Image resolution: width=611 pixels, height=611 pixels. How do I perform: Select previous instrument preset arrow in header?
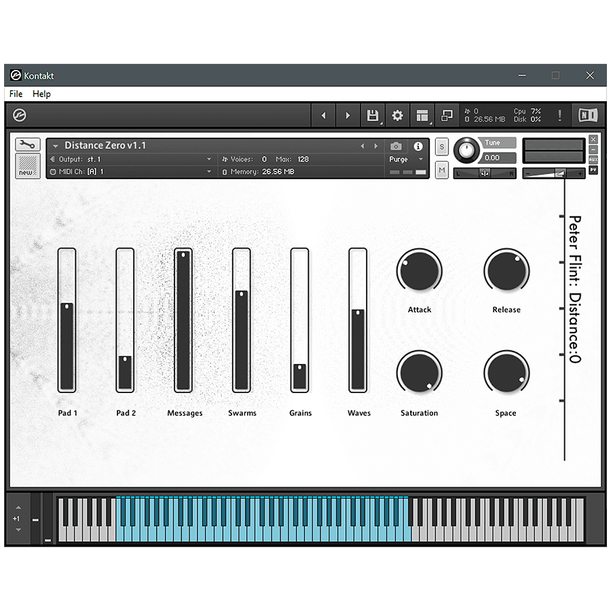point(363,146)
